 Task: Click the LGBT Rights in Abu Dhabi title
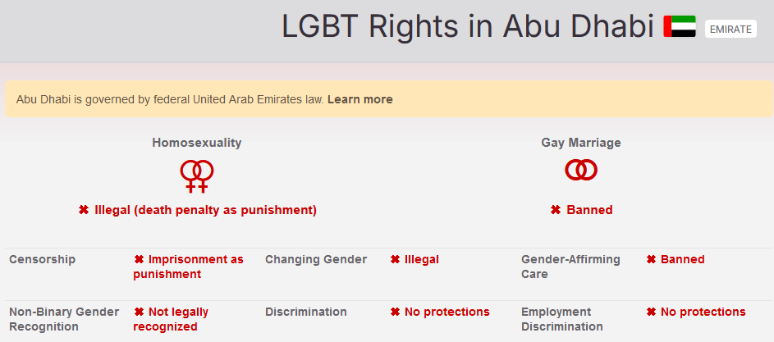point(468,26)
